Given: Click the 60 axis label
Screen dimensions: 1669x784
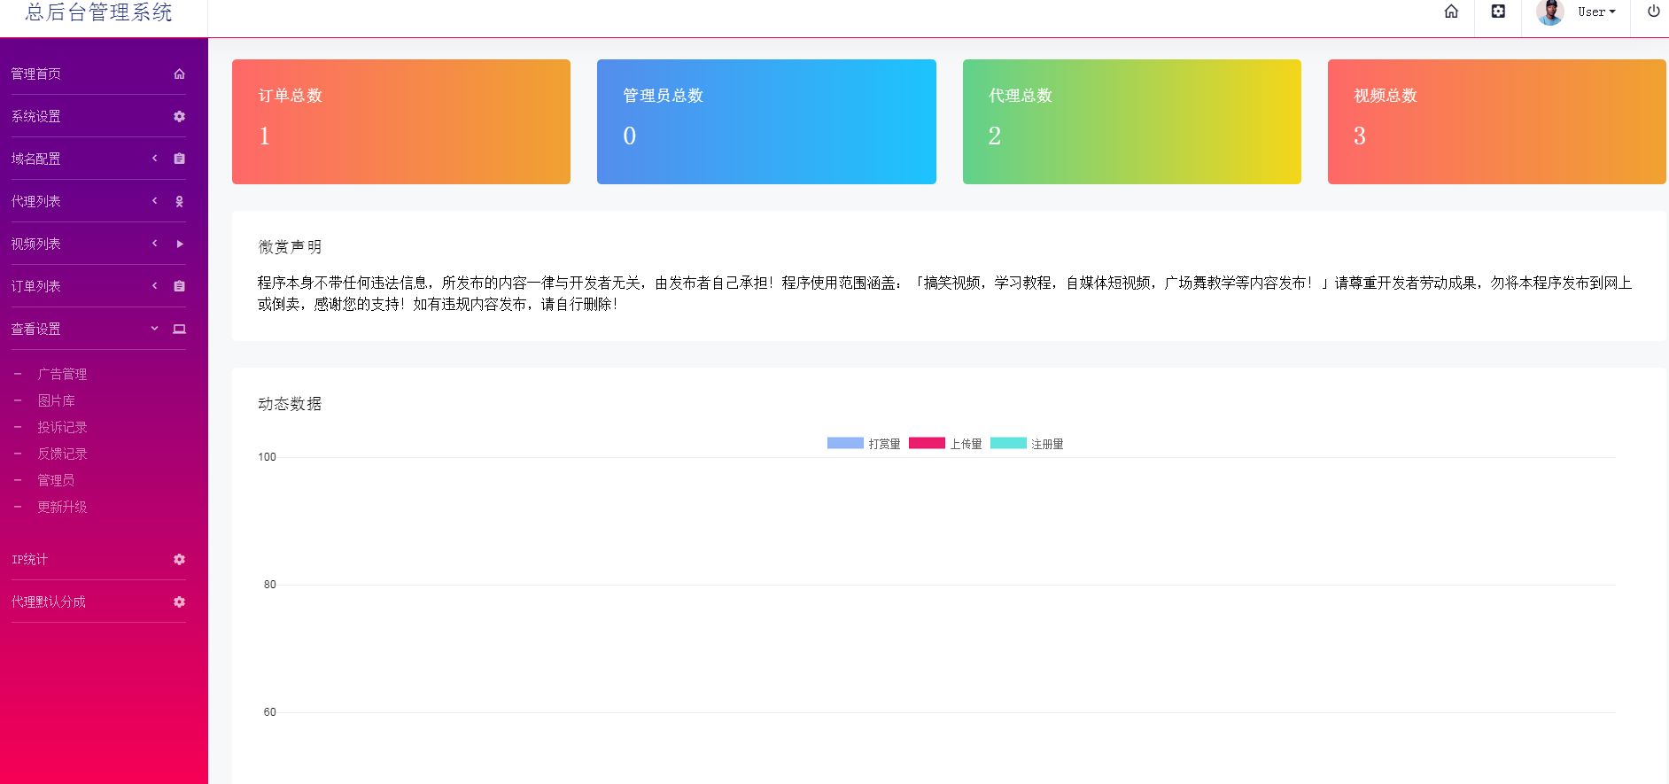Looking at the screenshot, I should point(270,712).
